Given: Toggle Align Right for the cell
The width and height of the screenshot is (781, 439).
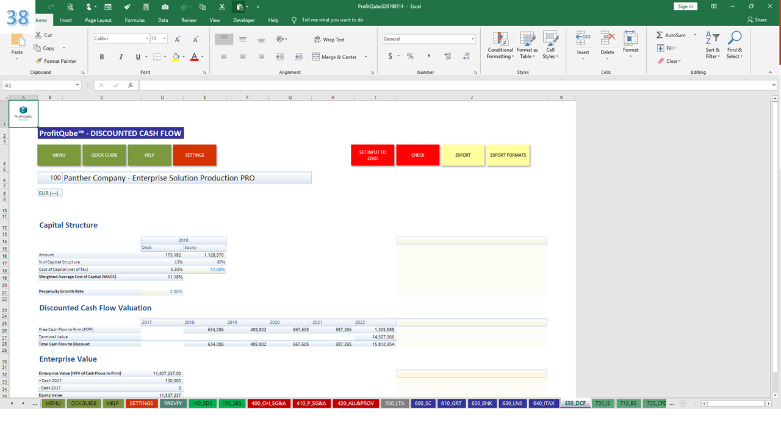Looking at the screenshot, I should pos(261,57).
